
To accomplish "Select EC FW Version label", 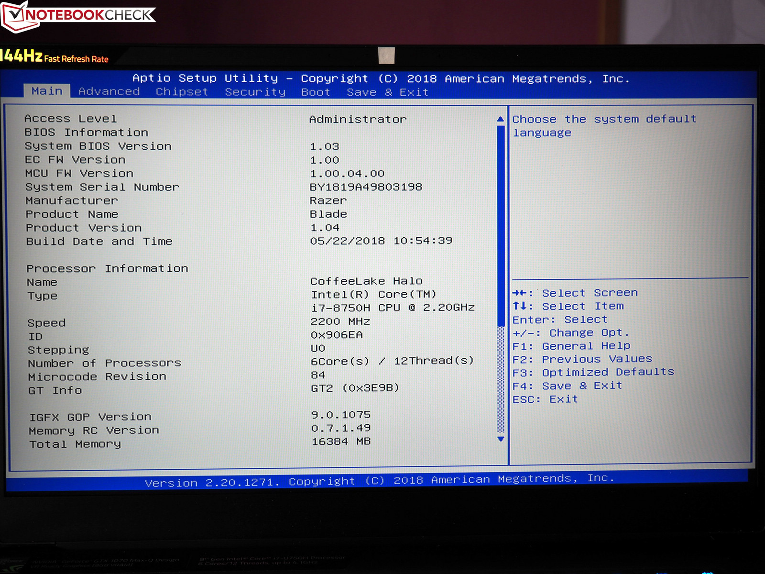I will pyautogui.click(x=75, y=159).
